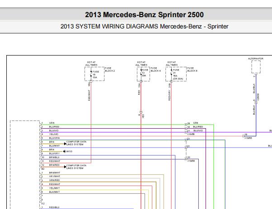Click the 'GRN/RED' wire label
The image size is (272, 209).
coord(54,180)
